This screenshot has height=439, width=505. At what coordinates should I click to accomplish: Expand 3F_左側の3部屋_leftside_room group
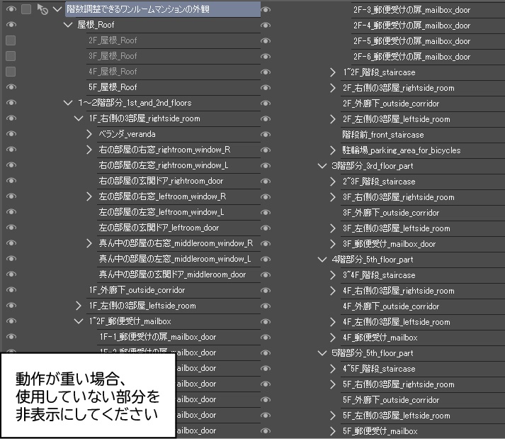(x=333, y=228)
